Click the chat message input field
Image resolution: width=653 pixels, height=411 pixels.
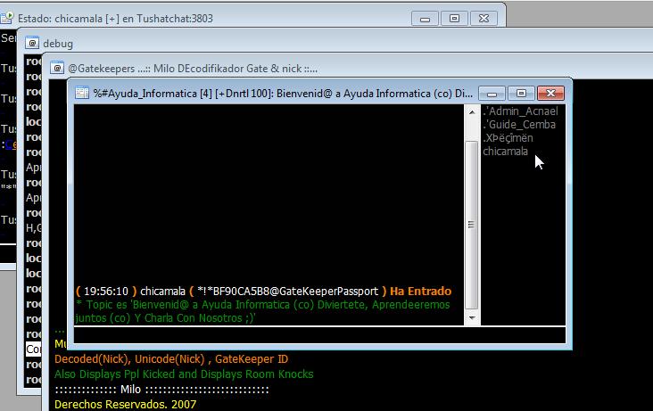pos(319,335)
